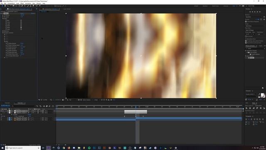This screenshot has height=150, width=266.
Task: Select the Rectangle shape tool
Action: point(20,6)
